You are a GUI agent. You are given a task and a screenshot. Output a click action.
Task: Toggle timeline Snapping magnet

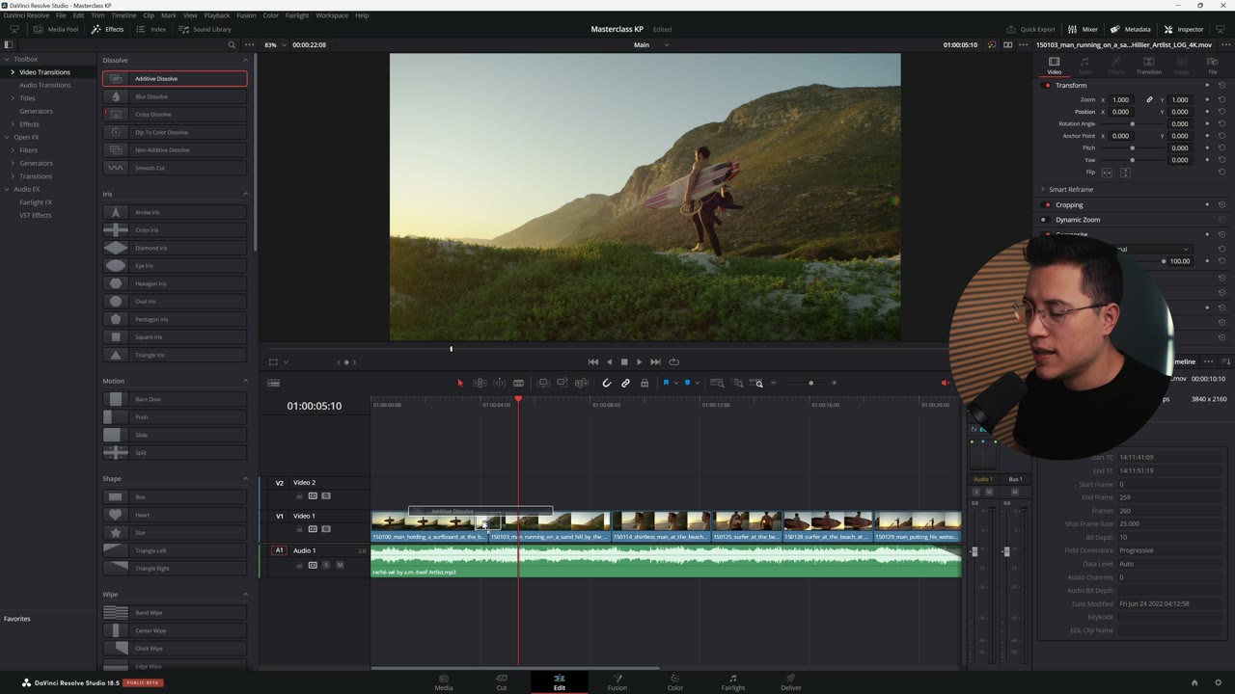pyautogui.click(x=607, y=383)
